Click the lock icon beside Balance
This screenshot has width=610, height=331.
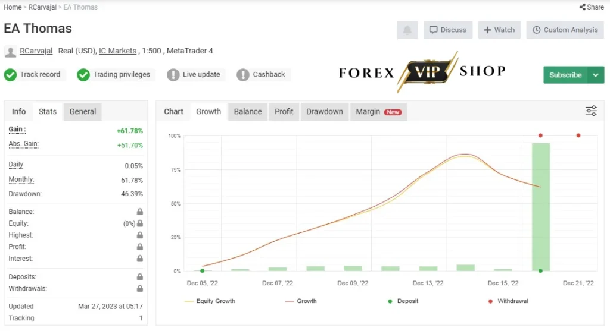(x=139, y=212)
